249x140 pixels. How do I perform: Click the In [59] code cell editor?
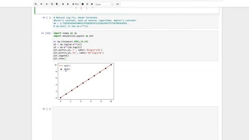click(135, 46)
